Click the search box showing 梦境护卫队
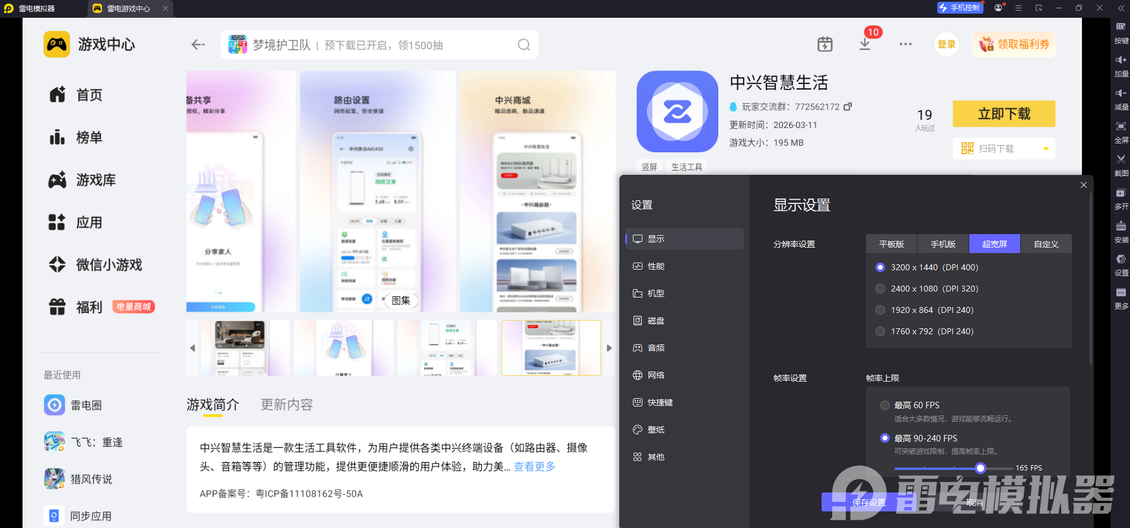Viewport: 1130px width, 528px height. pos(379,44)
